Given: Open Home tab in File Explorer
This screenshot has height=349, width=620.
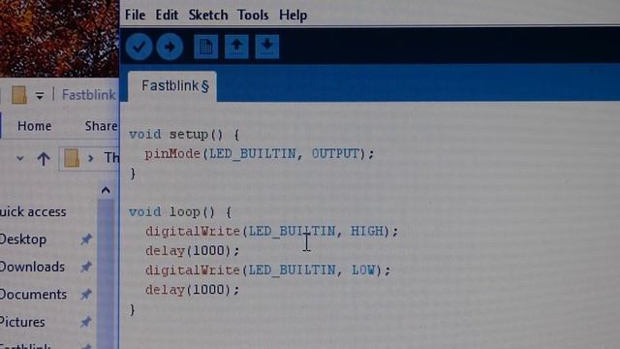Looking at the screenshot, I should pyautogui.click(x=35, y=126).
